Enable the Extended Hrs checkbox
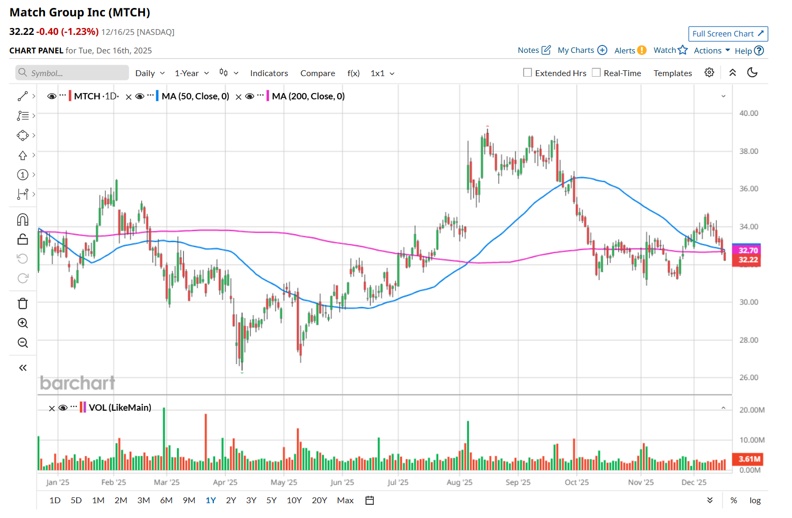Screen dimensions: 792x518 pyautogui.click(x=527, y=73)
